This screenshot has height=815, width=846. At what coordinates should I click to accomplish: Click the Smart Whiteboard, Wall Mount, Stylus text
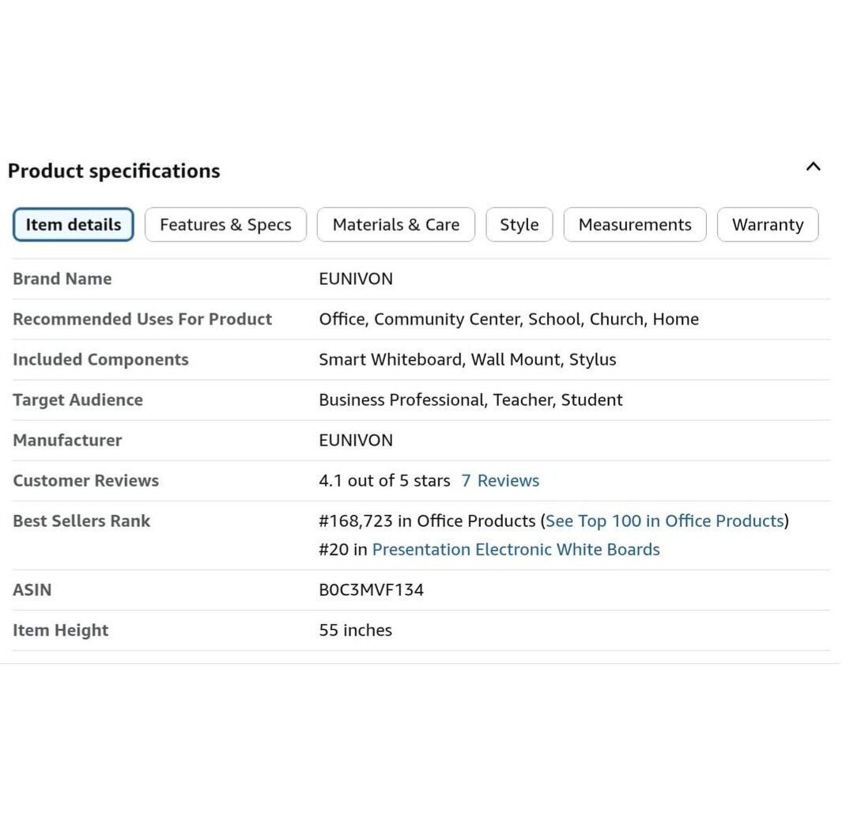466,360
